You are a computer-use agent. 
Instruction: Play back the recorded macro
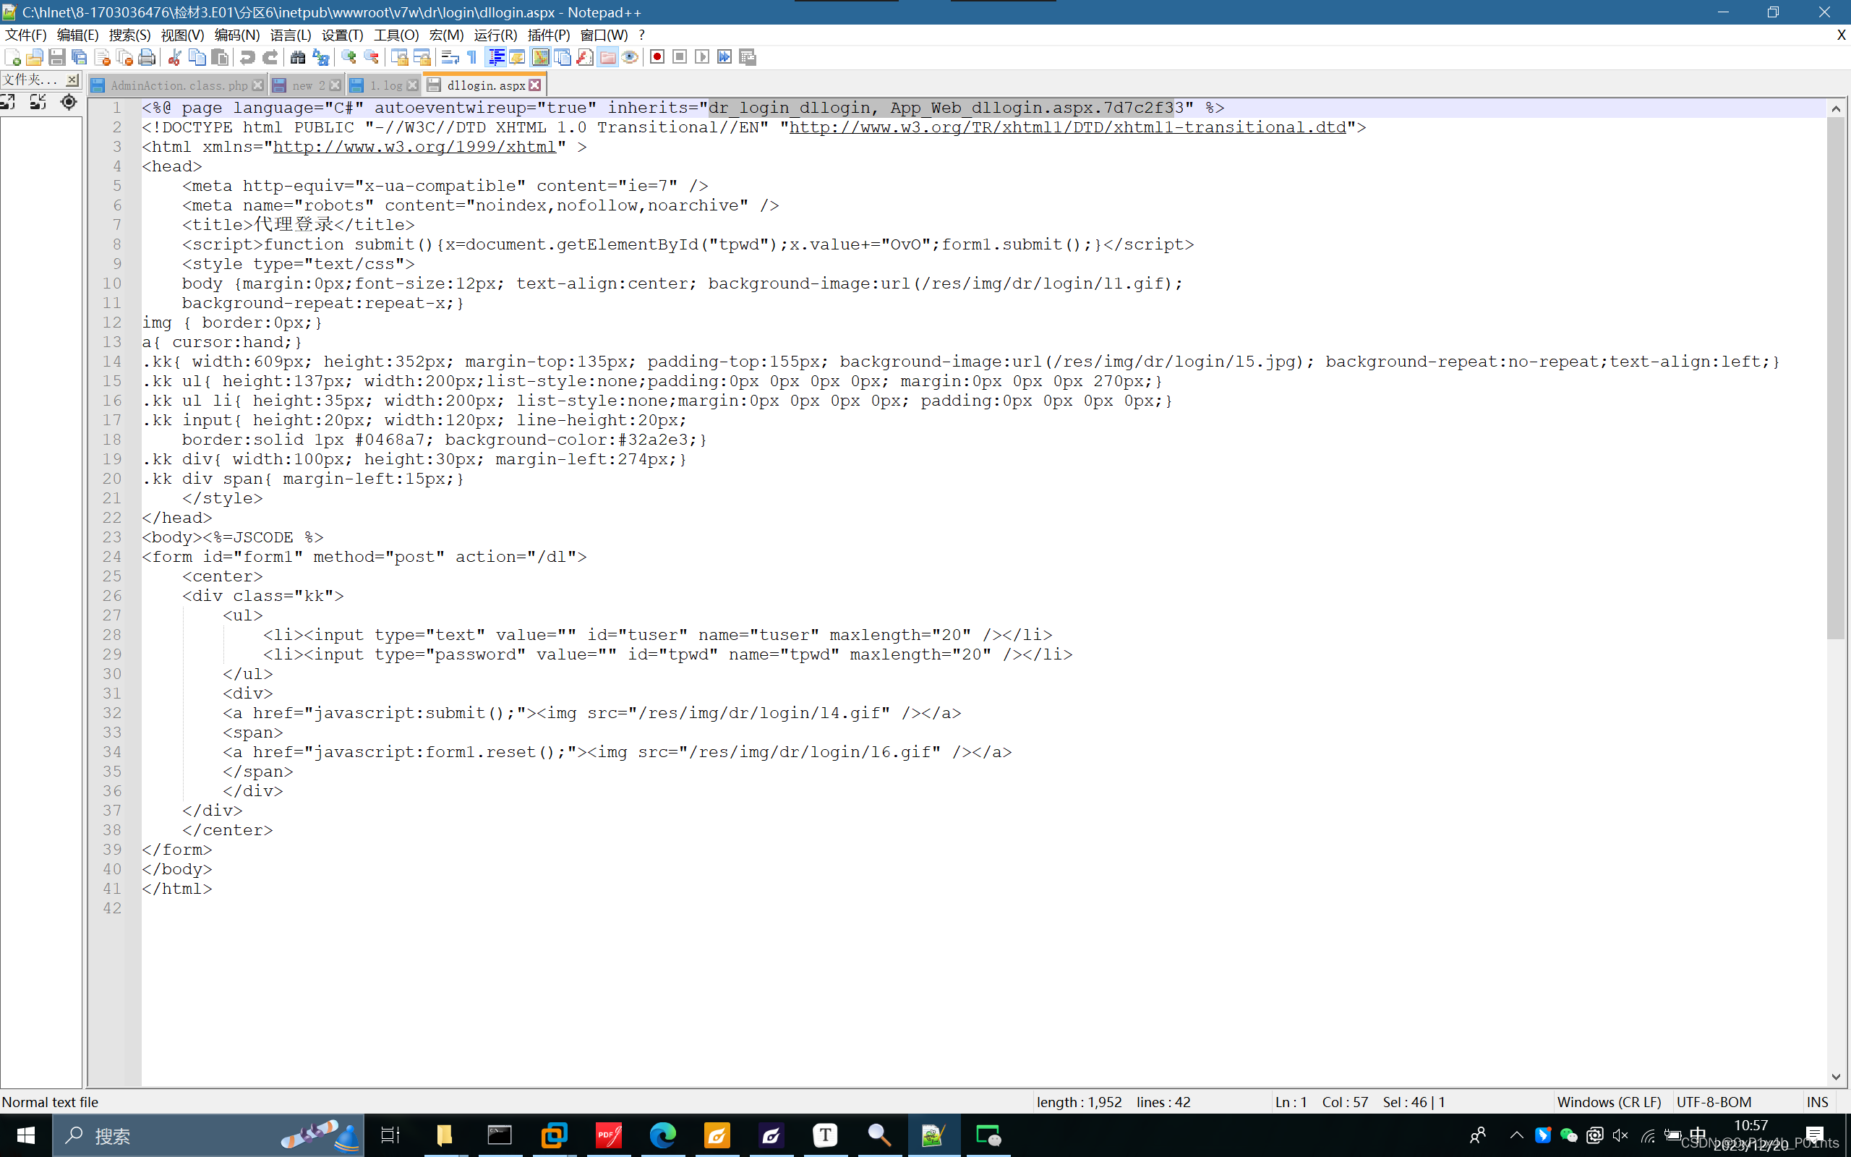pos(702,57)
